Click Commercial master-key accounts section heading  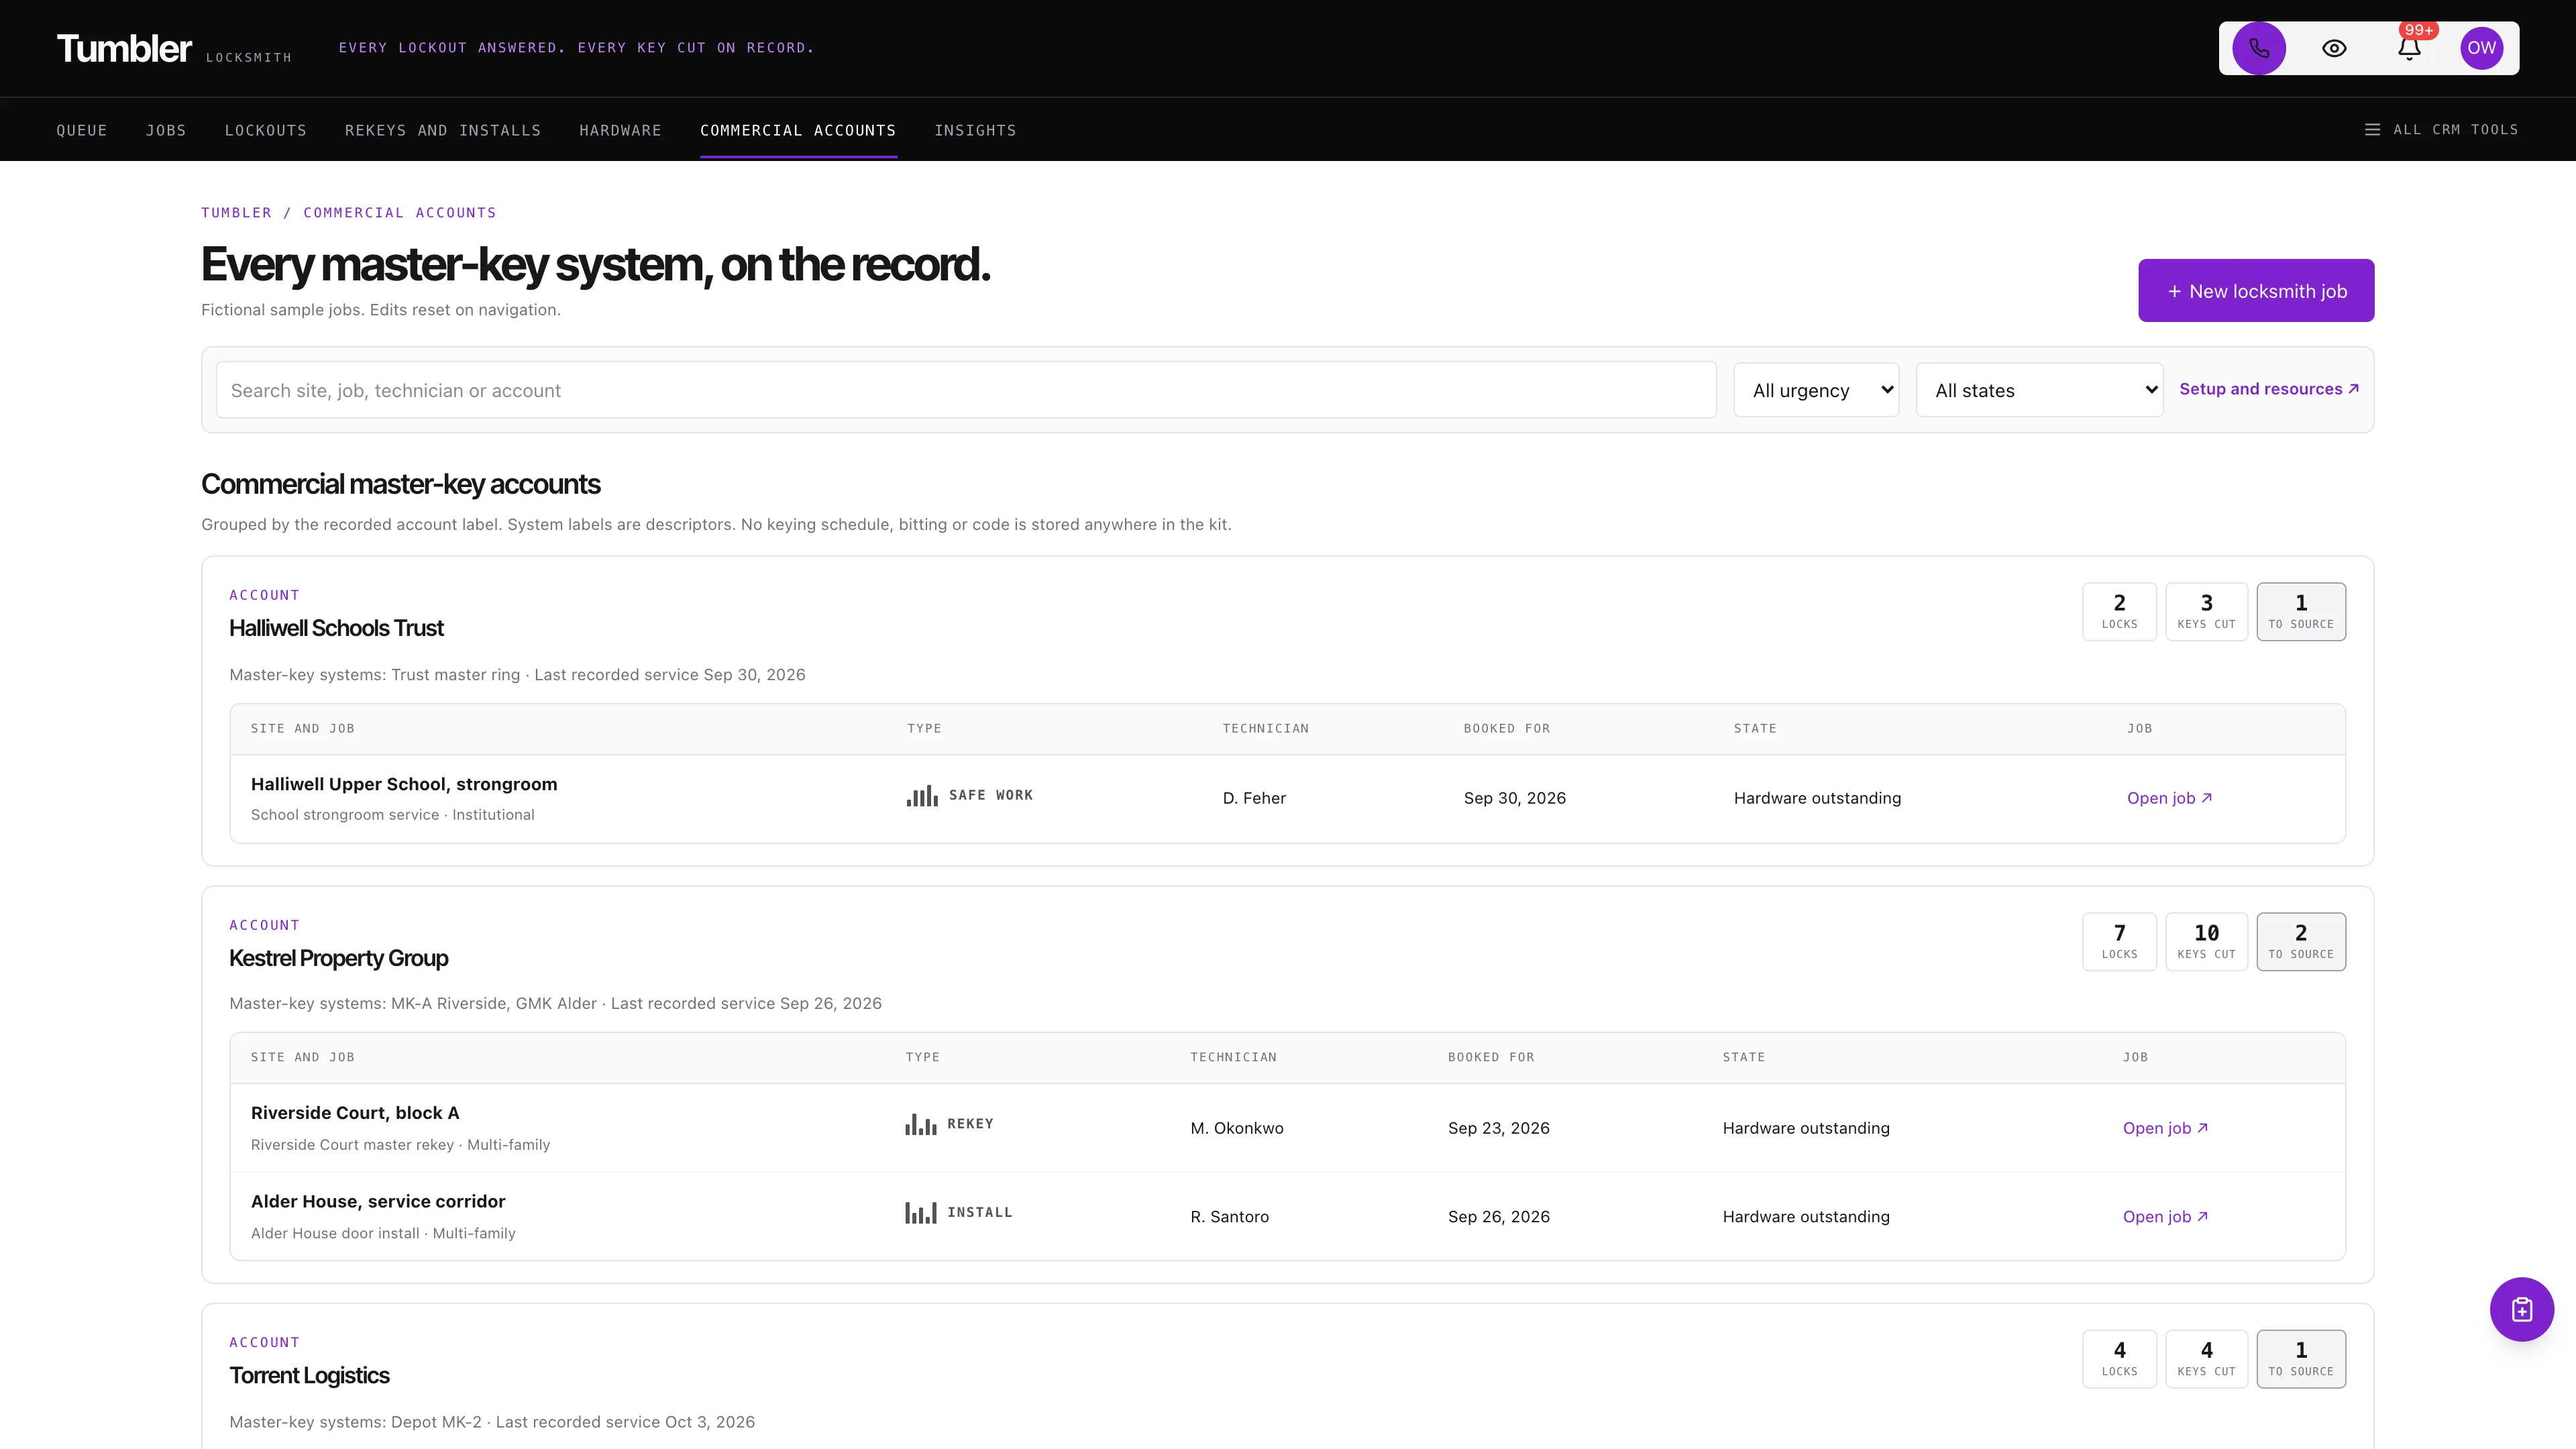click(x=400, y=484)
